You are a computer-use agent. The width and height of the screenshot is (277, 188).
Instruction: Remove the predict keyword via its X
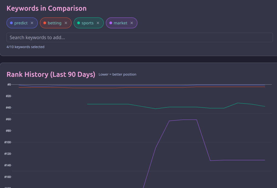click(x=32, y=23)
